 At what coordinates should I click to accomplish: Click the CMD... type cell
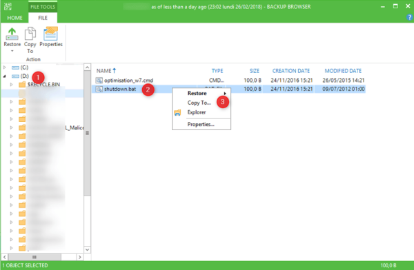coord(217,80)
